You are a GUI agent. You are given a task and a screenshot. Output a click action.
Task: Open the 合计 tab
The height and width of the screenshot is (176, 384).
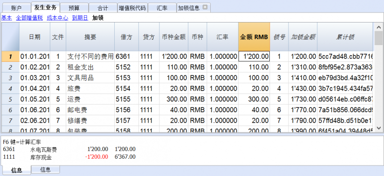(103, 8)
